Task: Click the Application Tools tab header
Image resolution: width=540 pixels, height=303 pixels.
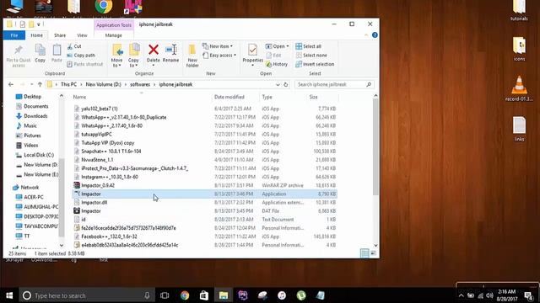Action: point(114,25)
